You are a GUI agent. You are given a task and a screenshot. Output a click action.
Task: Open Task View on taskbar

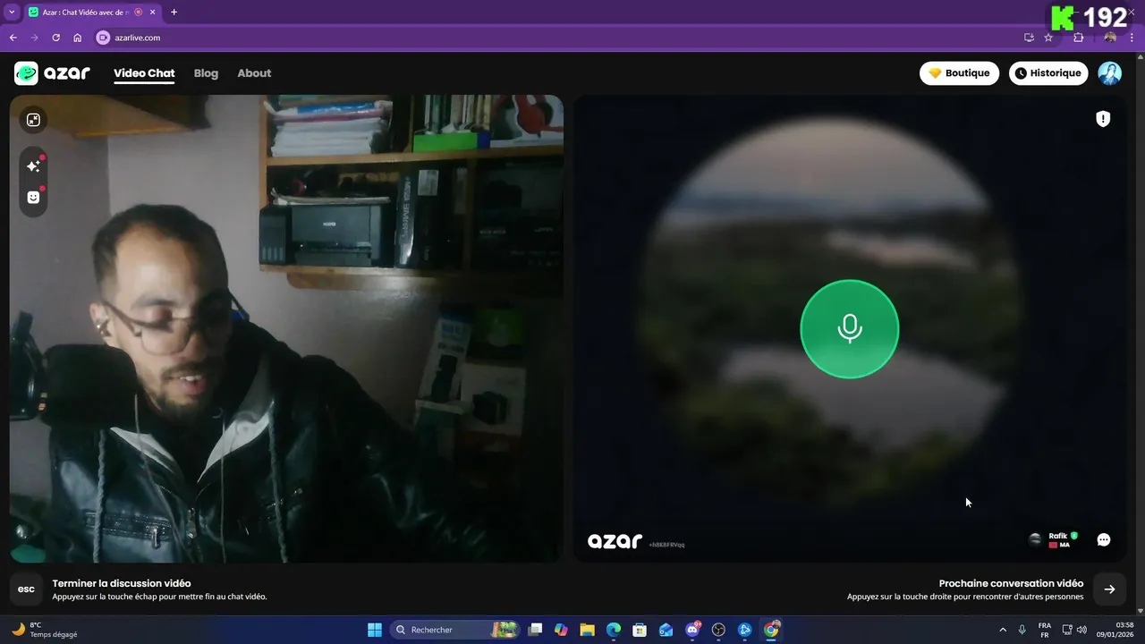(x=535, y=630)
